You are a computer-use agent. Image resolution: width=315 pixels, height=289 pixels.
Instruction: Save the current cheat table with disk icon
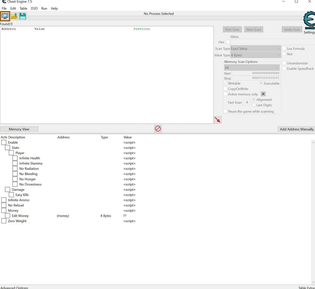click(22, 16)
